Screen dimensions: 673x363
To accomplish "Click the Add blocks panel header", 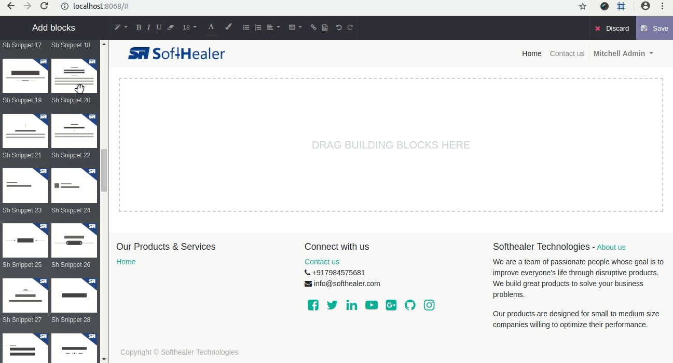I will coord(53,28).
